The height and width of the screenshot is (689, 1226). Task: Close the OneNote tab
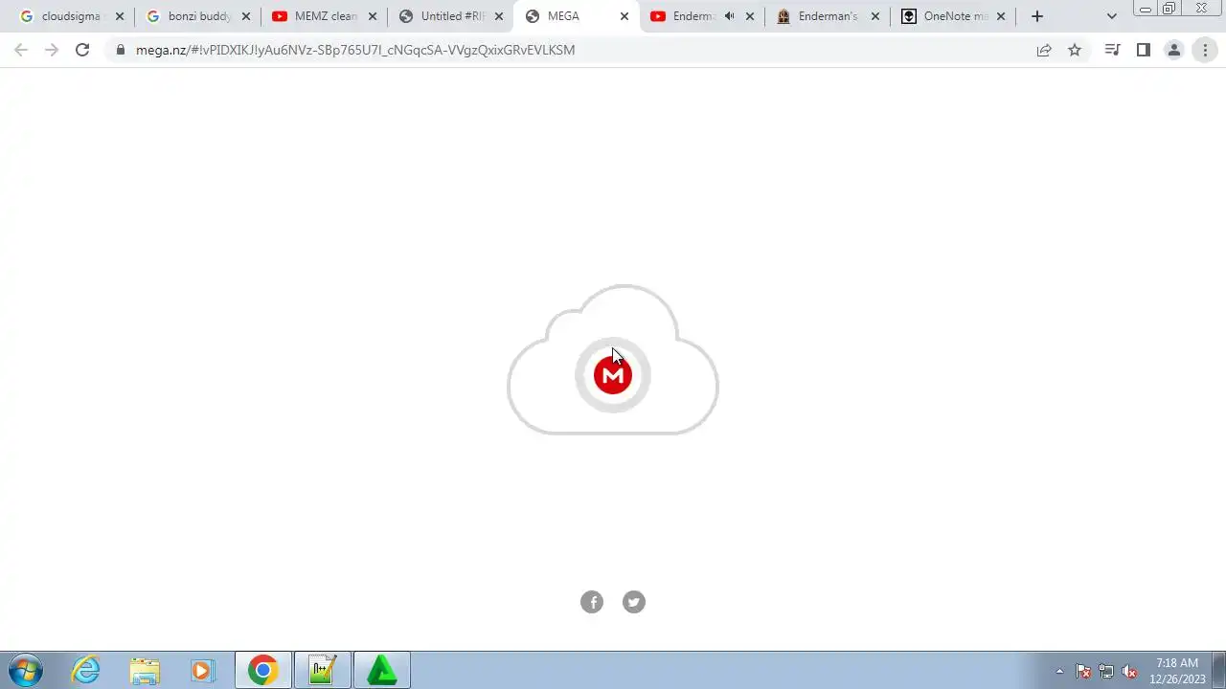click(1001, 16)
